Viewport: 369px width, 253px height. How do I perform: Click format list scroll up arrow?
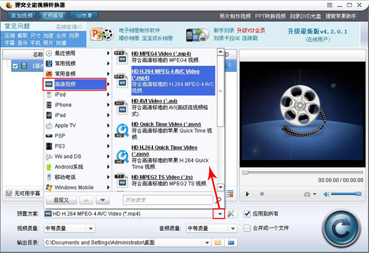tap(221, 52)
